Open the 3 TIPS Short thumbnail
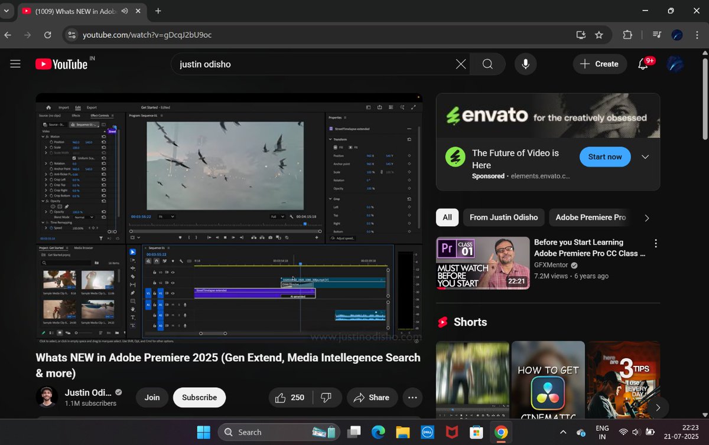709x445 pixels. 623,380
